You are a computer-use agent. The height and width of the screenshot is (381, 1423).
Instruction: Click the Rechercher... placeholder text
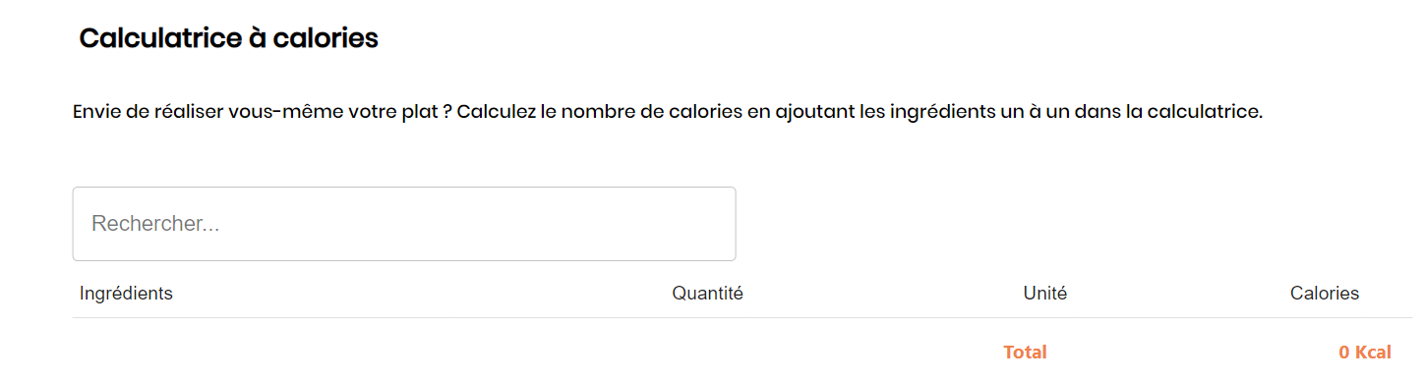point(155,224)
